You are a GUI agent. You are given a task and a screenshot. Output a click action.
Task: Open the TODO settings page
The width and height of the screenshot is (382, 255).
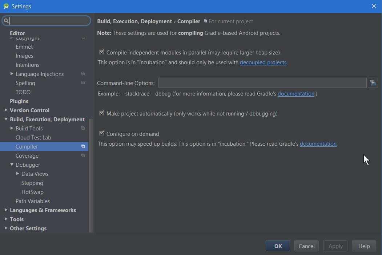tap(23, 92)
